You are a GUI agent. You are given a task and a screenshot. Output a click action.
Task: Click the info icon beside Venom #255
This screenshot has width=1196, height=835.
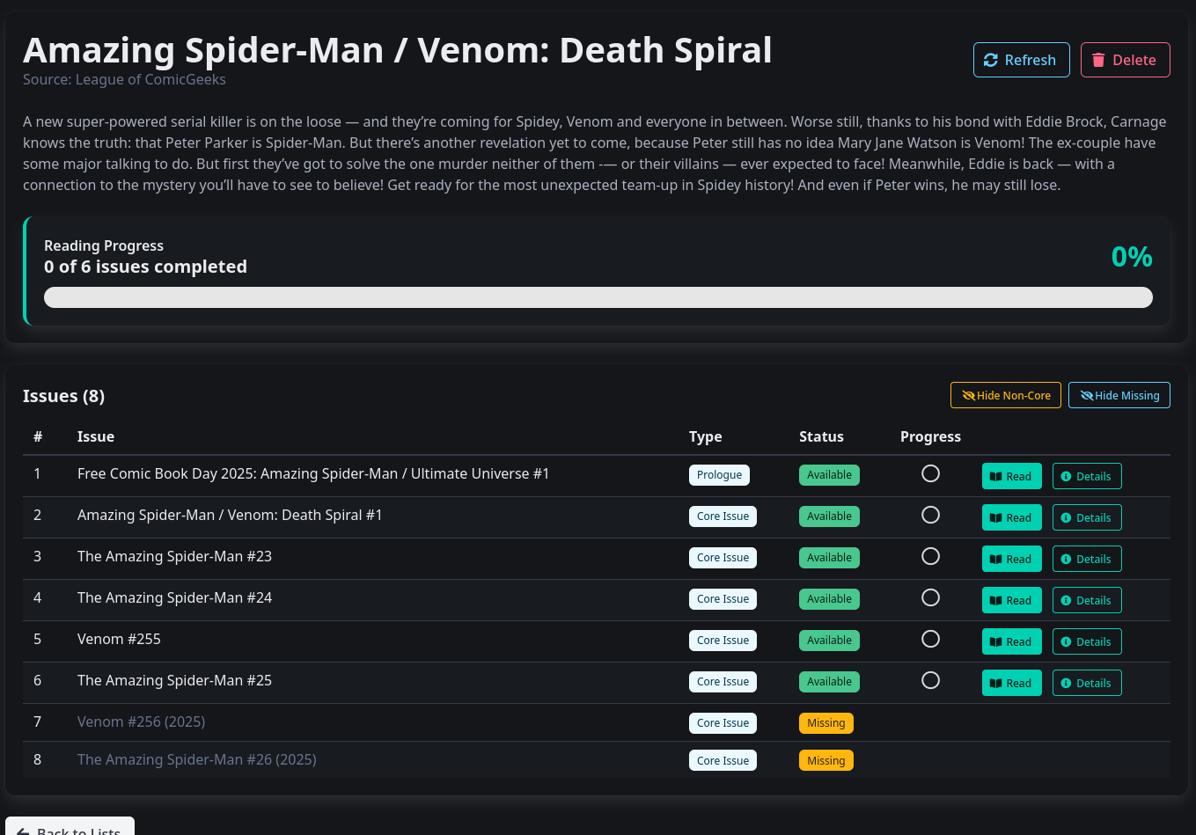1067,641
